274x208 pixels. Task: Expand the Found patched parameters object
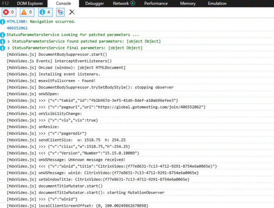9,41
